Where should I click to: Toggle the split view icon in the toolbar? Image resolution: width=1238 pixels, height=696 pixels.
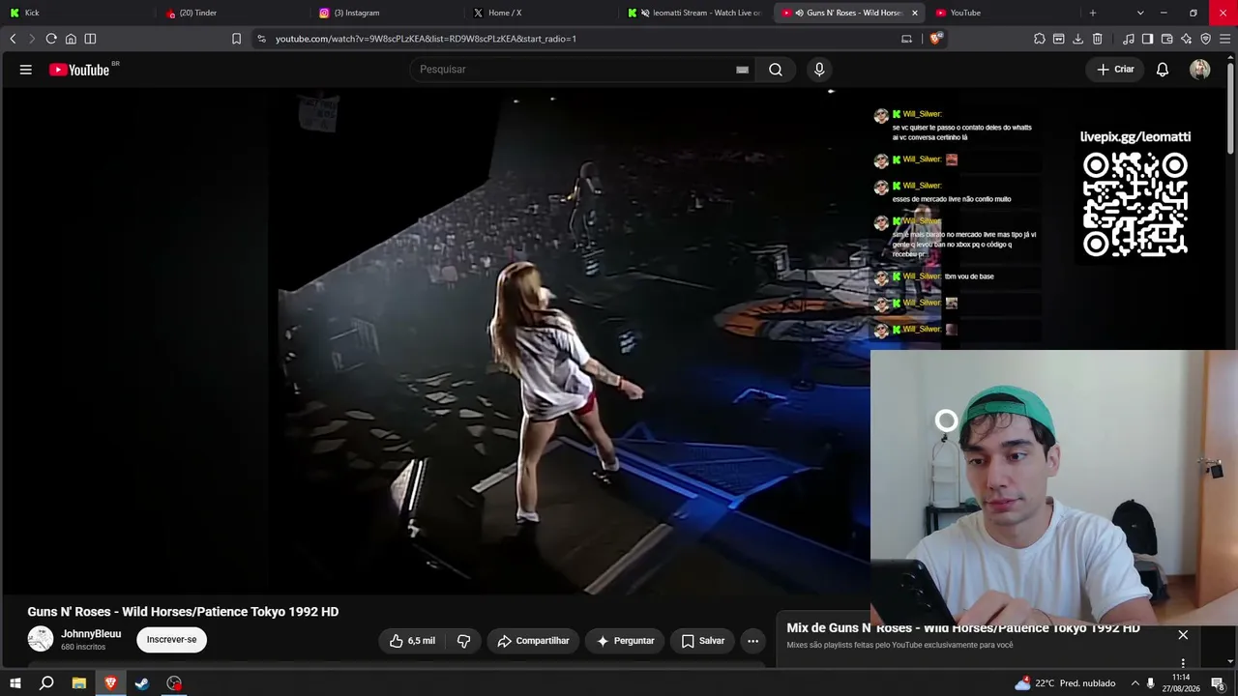[90, 39]
